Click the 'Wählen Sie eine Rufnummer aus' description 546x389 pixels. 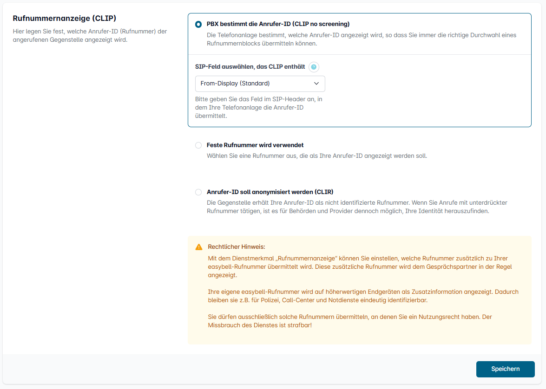pyautogui.click(x=316, y=156)
